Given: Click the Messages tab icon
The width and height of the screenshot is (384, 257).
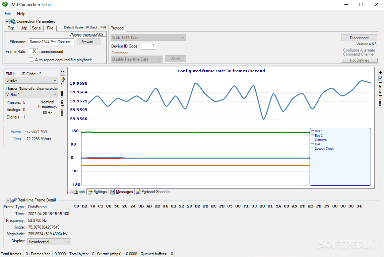Looking at the screenshot, I should click(112, 192).
